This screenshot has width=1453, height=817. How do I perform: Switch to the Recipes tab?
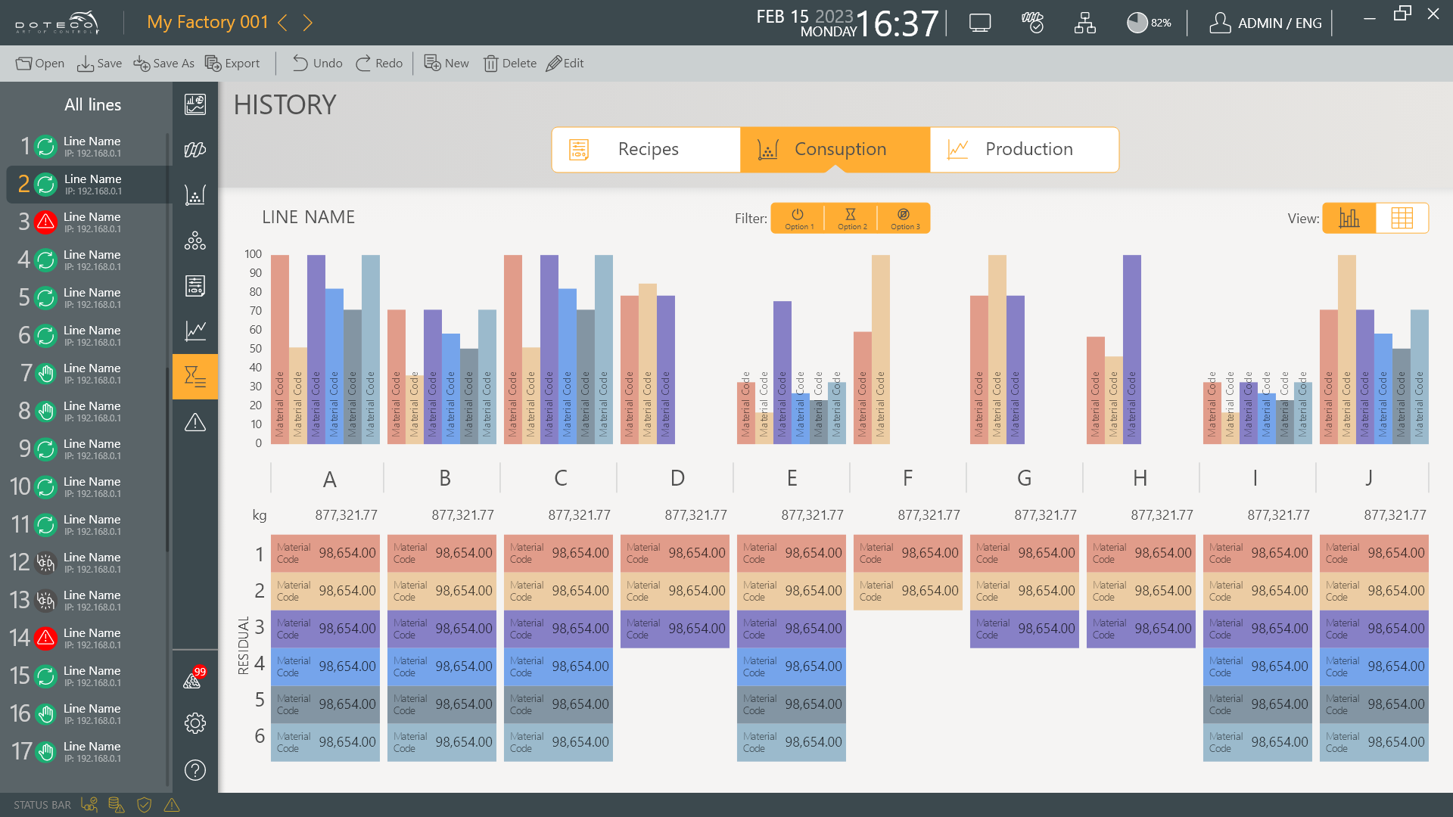coord(646,149)
